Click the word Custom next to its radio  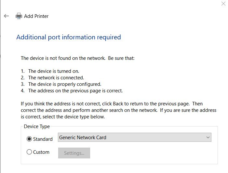(41, 152)
